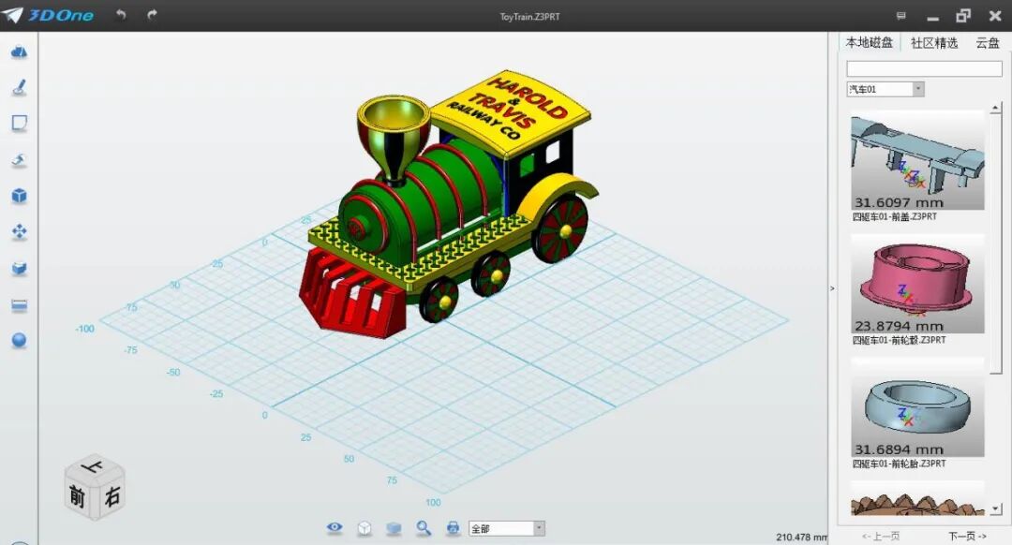Open the sketch edit rectangle tool
The image size is (1012, 545).
pos(19,124)
